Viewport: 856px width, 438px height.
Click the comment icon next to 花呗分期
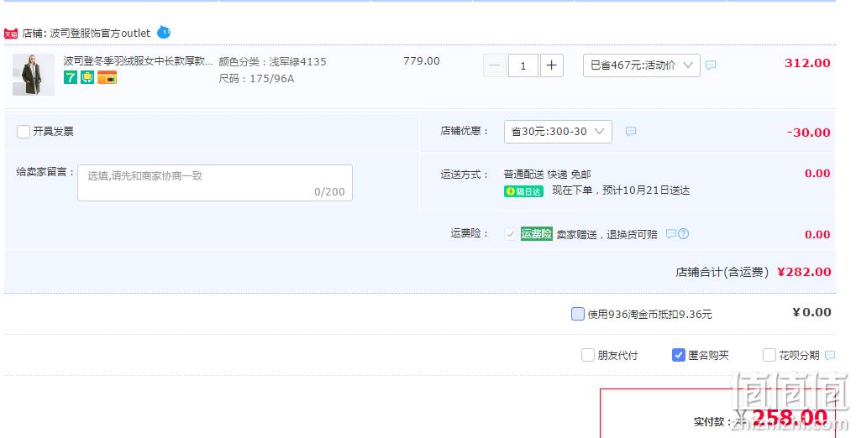pos(830,355)
